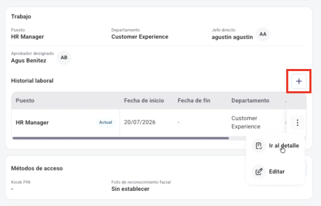
Task: Open the three-dot menu for HR Manager row
Action: coord(298,122)
